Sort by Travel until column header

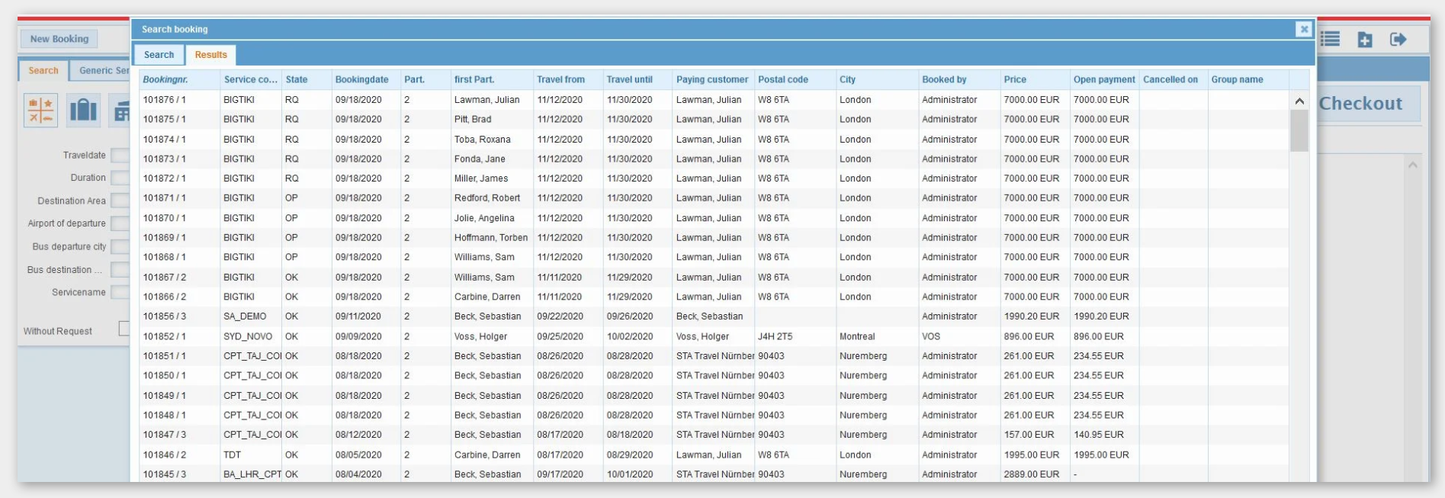637,79
